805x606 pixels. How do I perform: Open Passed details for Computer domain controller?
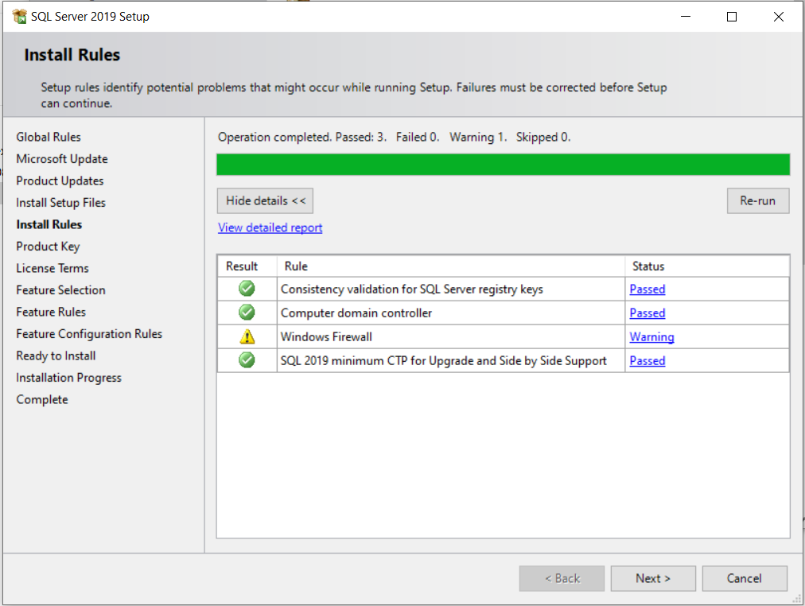click(647, 313)
